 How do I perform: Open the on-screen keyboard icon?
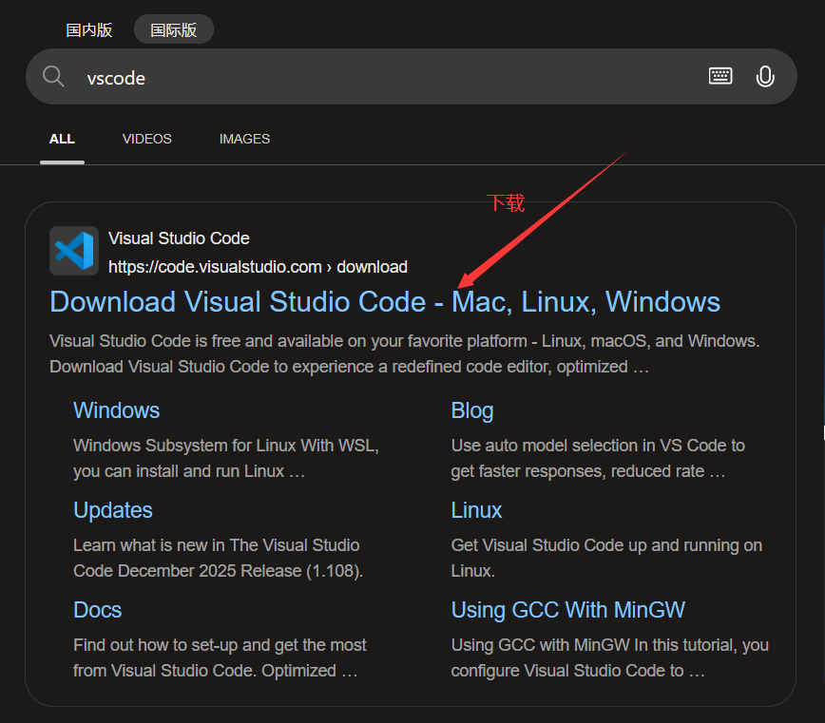click(x=720, y=77)
